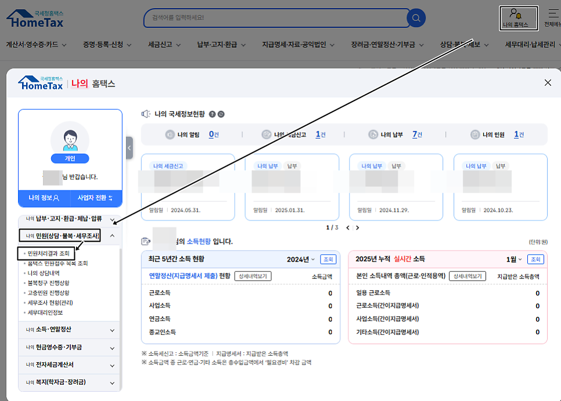
Task: Click 조회 for 최근 5년간 소득 현황
Action: click(329, 259)
